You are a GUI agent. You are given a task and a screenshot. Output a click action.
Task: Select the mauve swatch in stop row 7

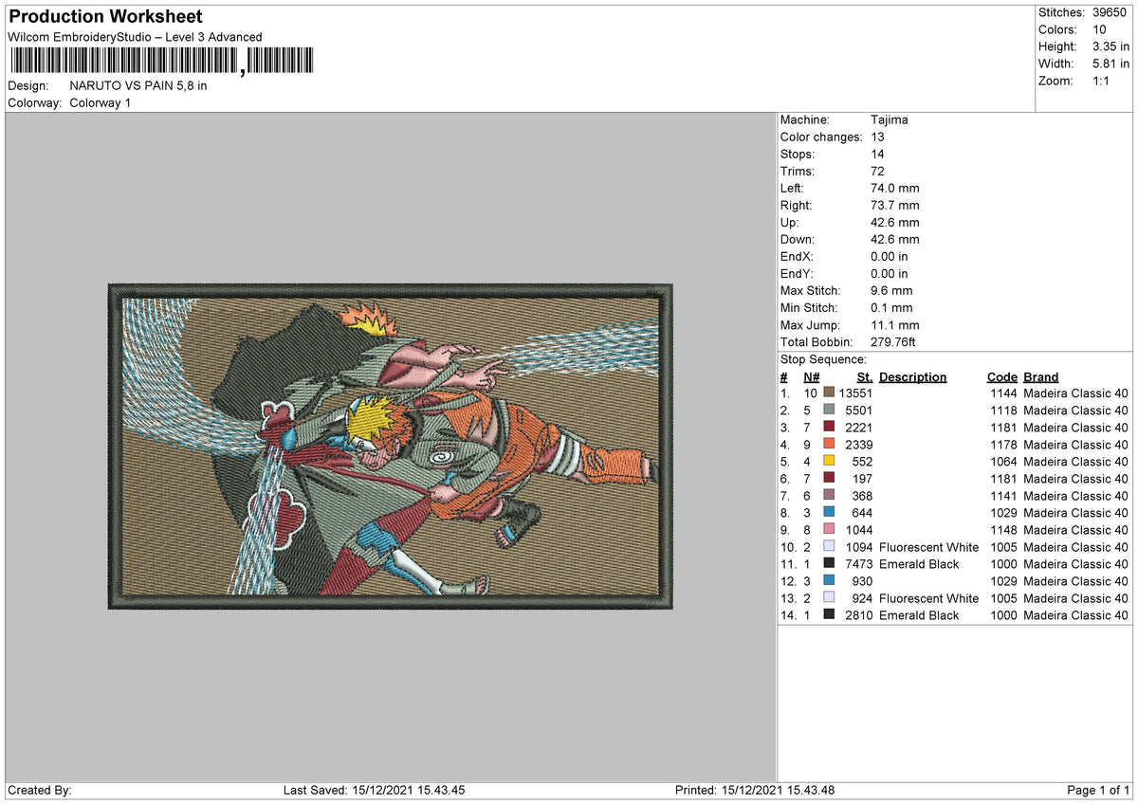point(829,496)
